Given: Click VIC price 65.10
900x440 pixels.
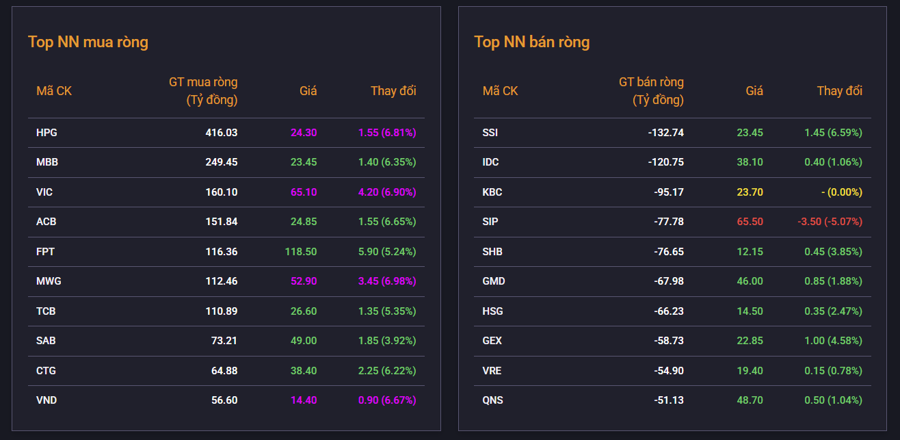Looking at the screenshot, I should [304, 192].
